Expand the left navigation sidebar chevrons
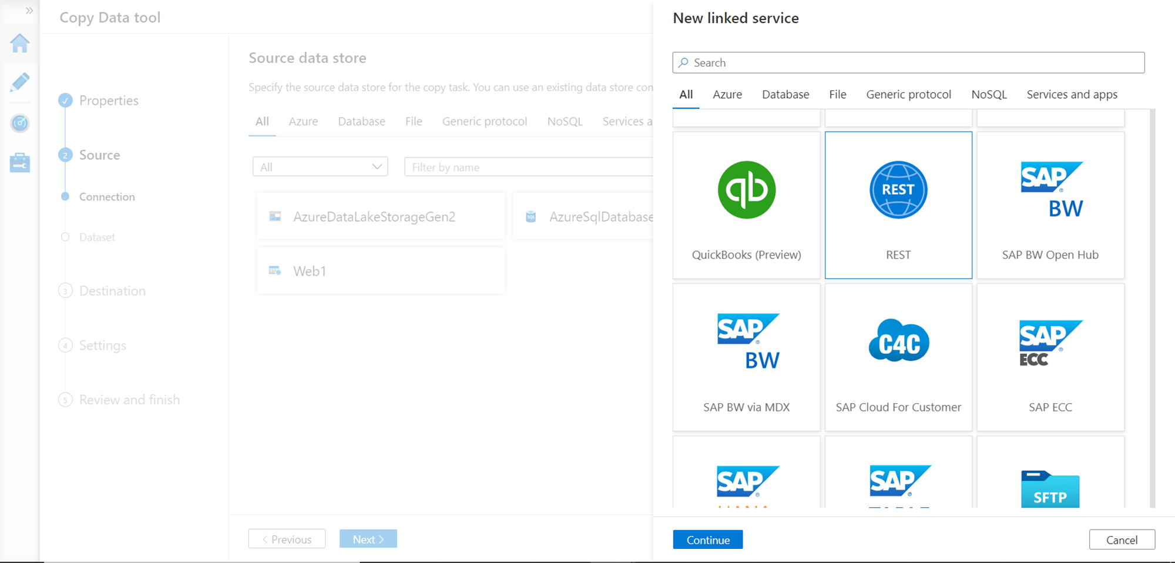The image size is (1175, 563). point(29,11)
